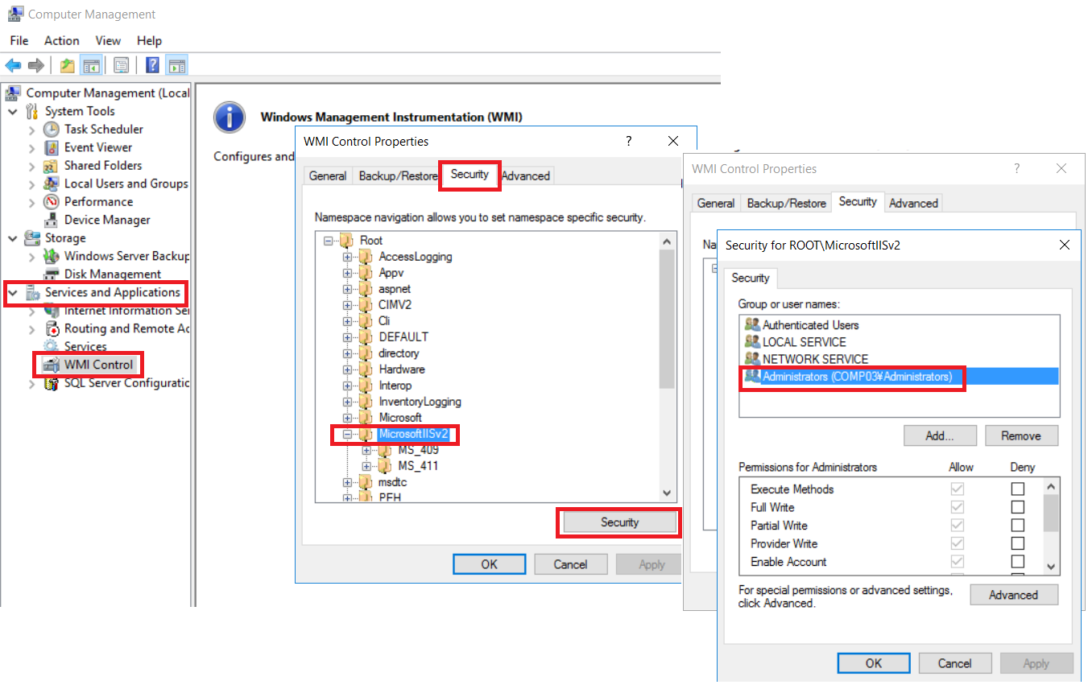Switch to the Backup/Restore tab
The height and width of the screenshot is (685, 1088).
tap(397, 175)
